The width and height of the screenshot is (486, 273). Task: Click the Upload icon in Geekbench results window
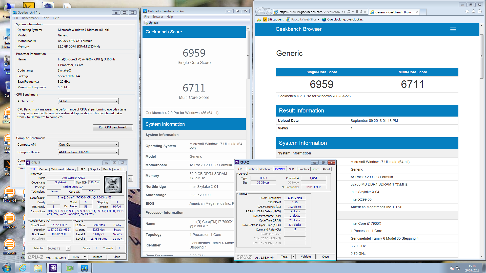[146, 23]
